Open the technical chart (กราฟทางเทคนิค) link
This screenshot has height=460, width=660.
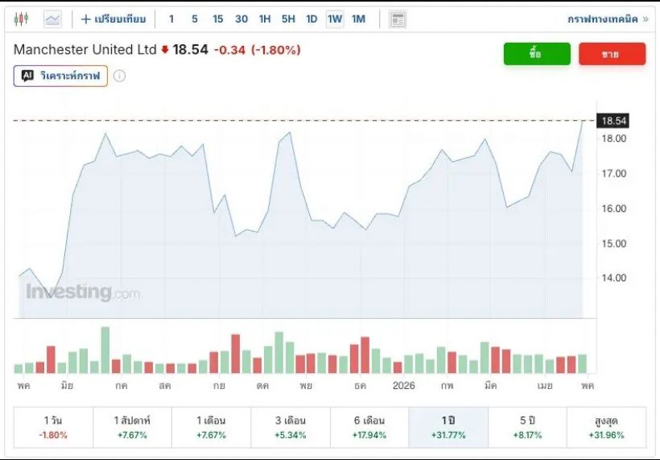608,19
